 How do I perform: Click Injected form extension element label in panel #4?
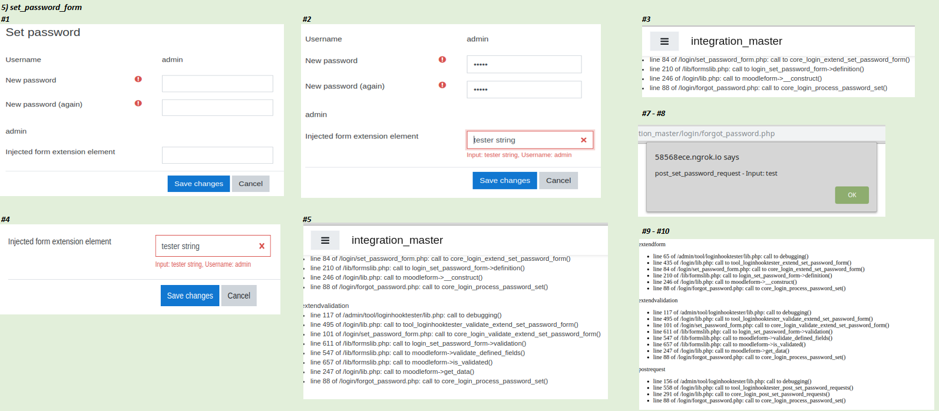pos(59,241)
